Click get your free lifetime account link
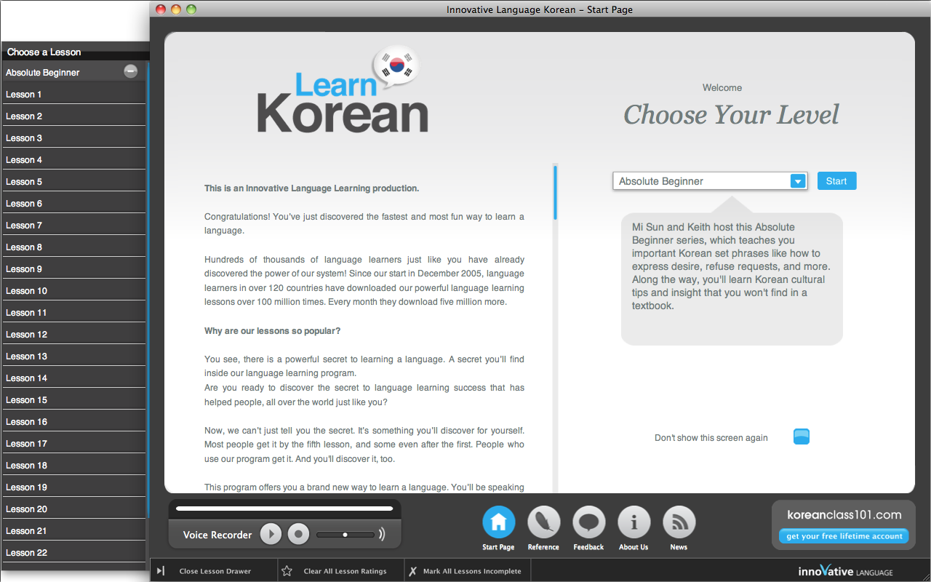 (x=844, y=536)
